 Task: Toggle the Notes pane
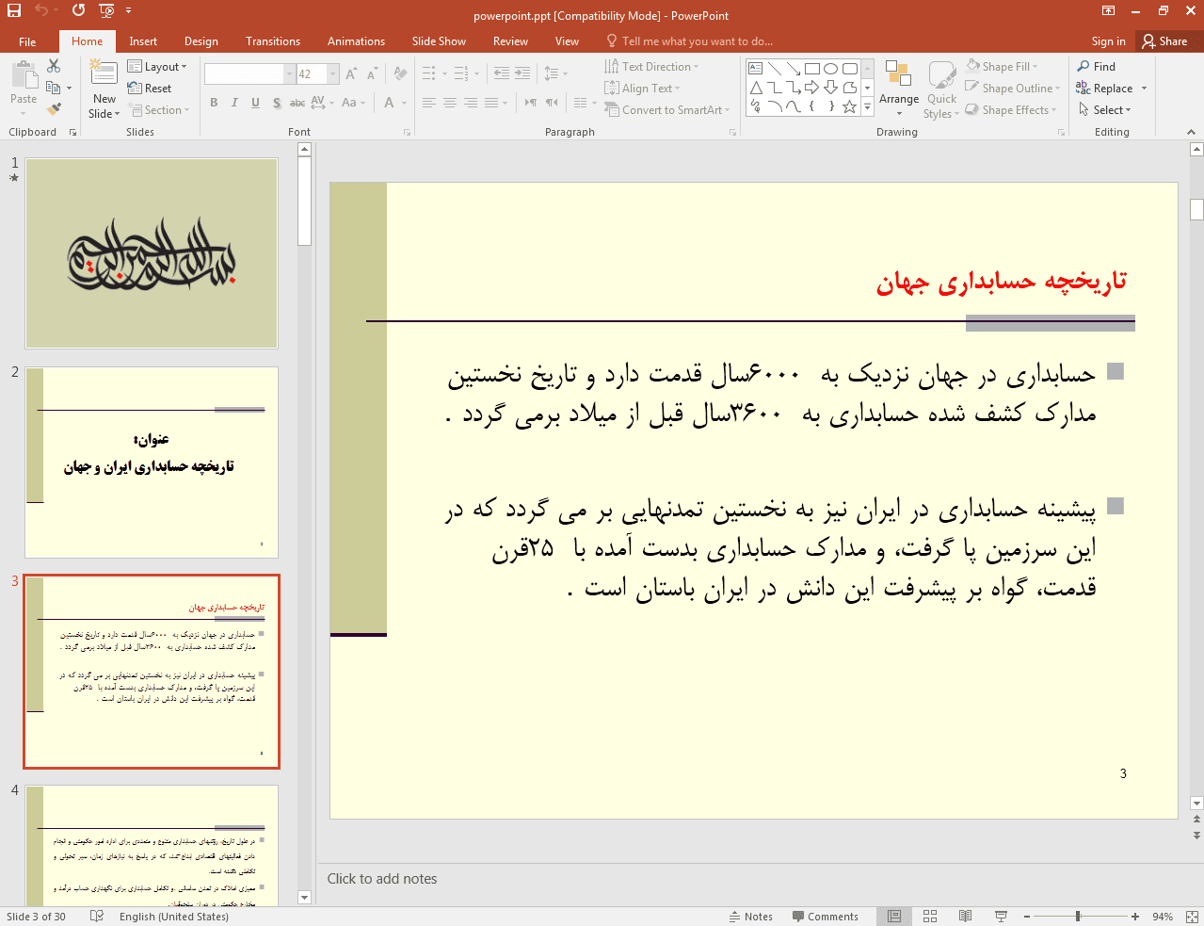750,916
